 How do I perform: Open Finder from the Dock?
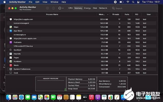pos(9,97)
